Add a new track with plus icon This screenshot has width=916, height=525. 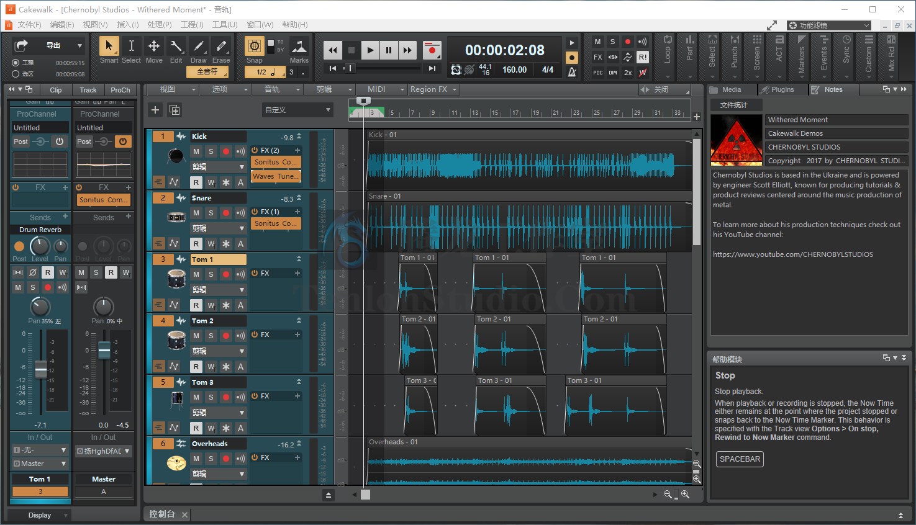coord(155,110)
